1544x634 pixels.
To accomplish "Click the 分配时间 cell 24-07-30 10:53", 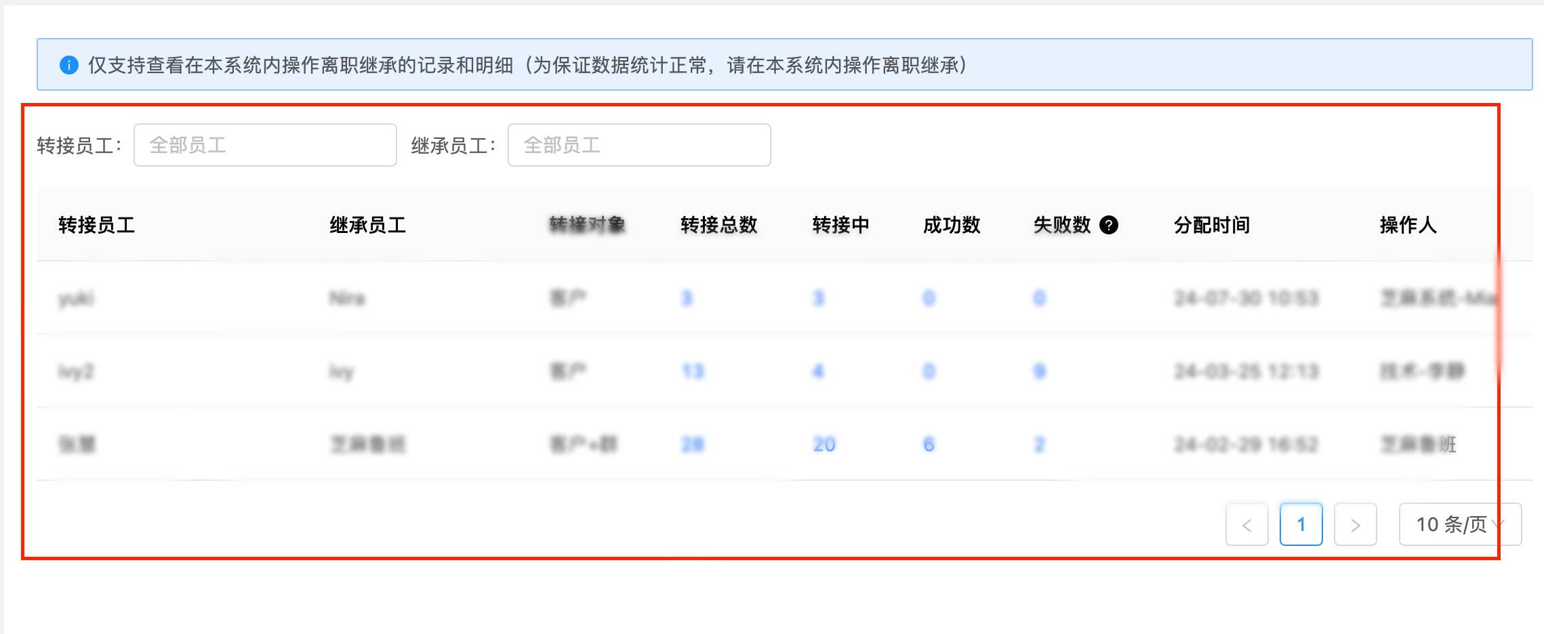I will coord(1246,298).
